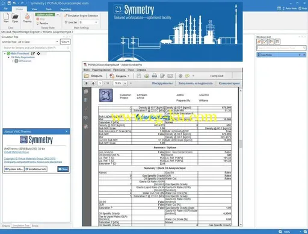Switch to the Shapes bottom tab

pyautogui.click(x=6, y=226)
